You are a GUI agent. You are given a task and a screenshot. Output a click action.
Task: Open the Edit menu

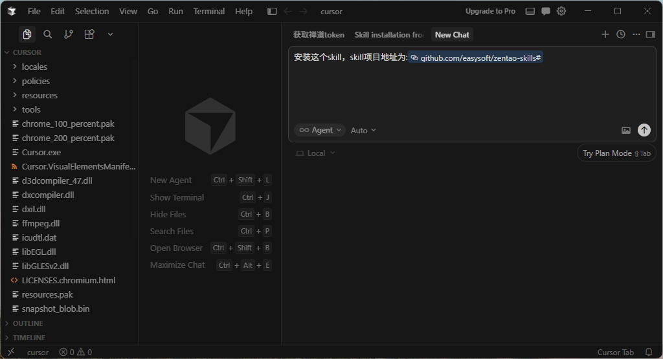click(58, 12)
